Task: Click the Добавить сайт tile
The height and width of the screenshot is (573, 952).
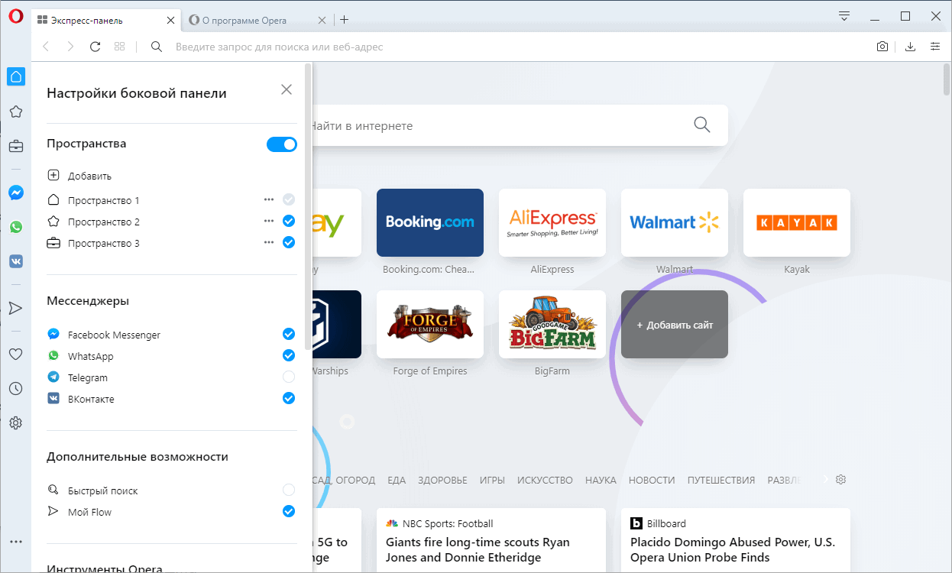Action: pyautogui.click(x=674, y=325)
